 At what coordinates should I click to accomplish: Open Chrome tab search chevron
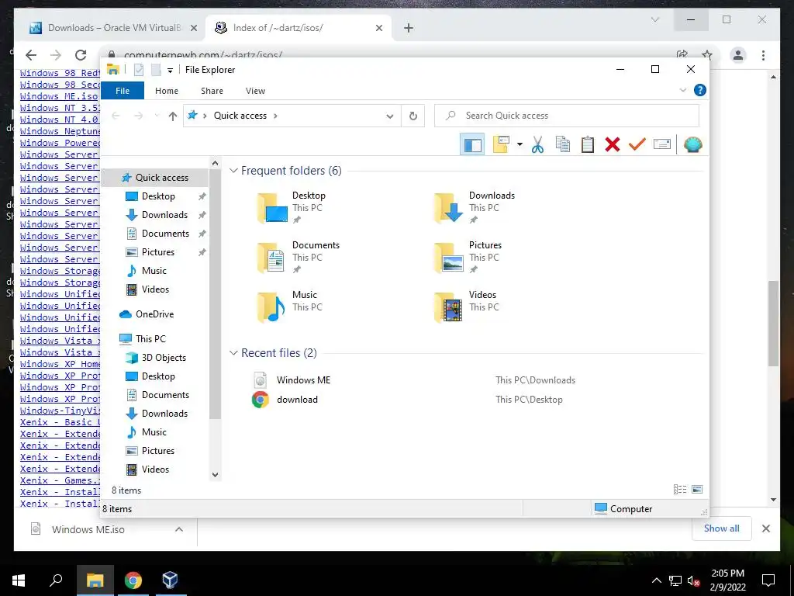coord(654,19)
